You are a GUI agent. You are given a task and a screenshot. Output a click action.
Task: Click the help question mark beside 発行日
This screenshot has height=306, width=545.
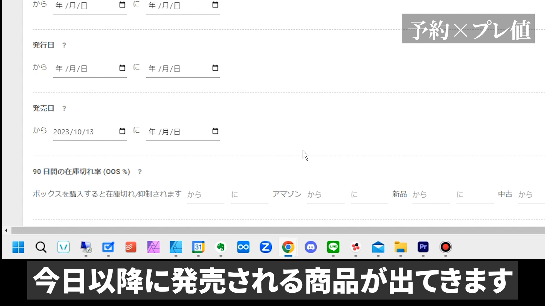pyautogui.click(x=64, y=45)
